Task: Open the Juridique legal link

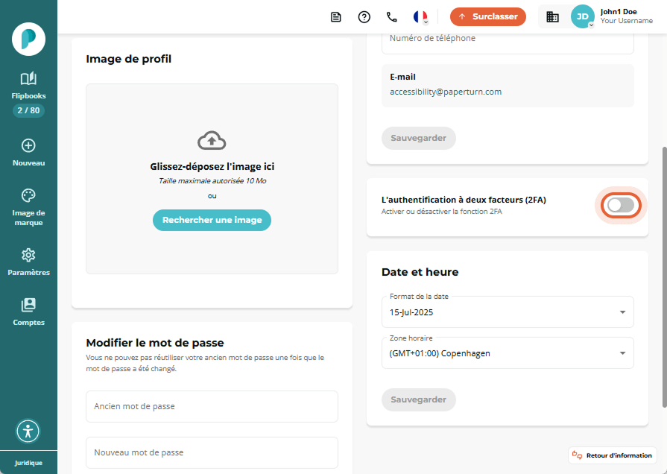Action: pyautogui.click(x=28, y=463)
